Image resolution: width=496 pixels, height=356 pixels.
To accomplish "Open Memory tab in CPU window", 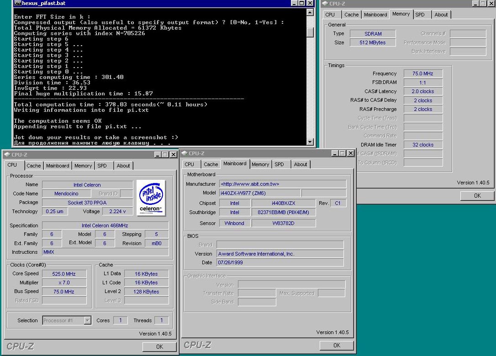I will point(83,165).
